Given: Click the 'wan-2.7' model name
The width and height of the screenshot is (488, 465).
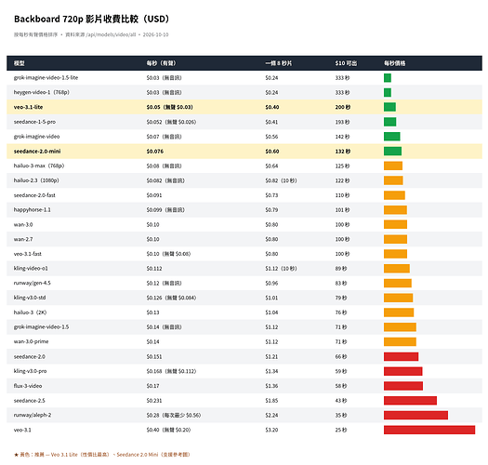Looking at the screenshot, I should tap(23, 239).
